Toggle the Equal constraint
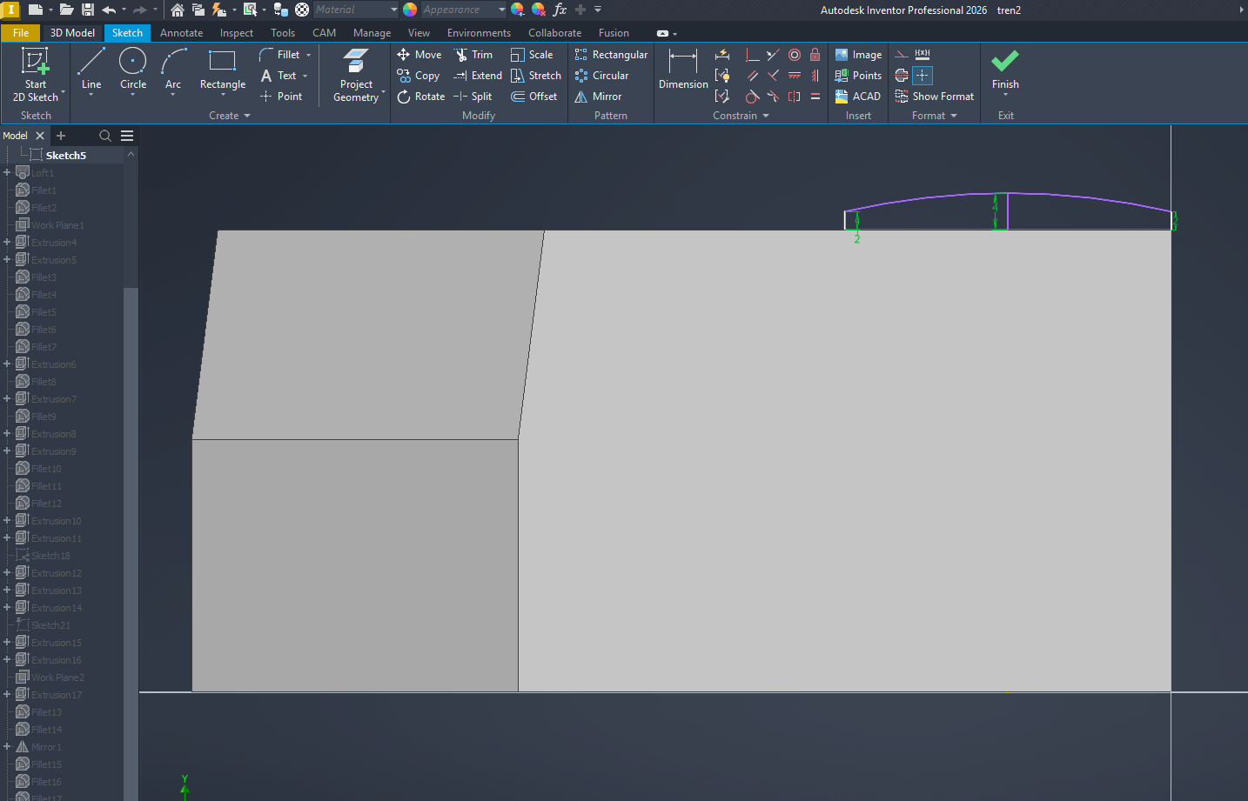Image resolution: width=1248 pixels, height=801 pixels. tap(815, 96)
